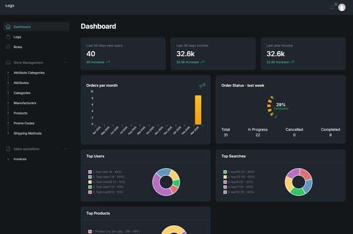This screenshot has width=353, height=234.
Task: Collapse the Store Management section chevron
Action: 65,62
